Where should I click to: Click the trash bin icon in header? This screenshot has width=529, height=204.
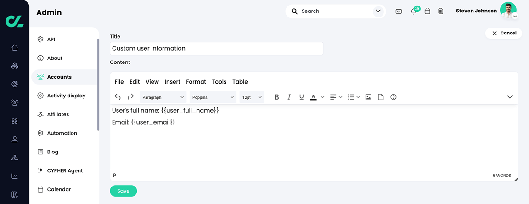(441, 11)
